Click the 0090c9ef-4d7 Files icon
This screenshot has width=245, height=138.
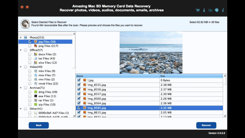click(x=36, y=113)
